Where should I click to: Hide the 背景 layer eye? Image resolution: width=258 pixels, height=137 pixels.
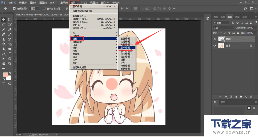[215, 46]
